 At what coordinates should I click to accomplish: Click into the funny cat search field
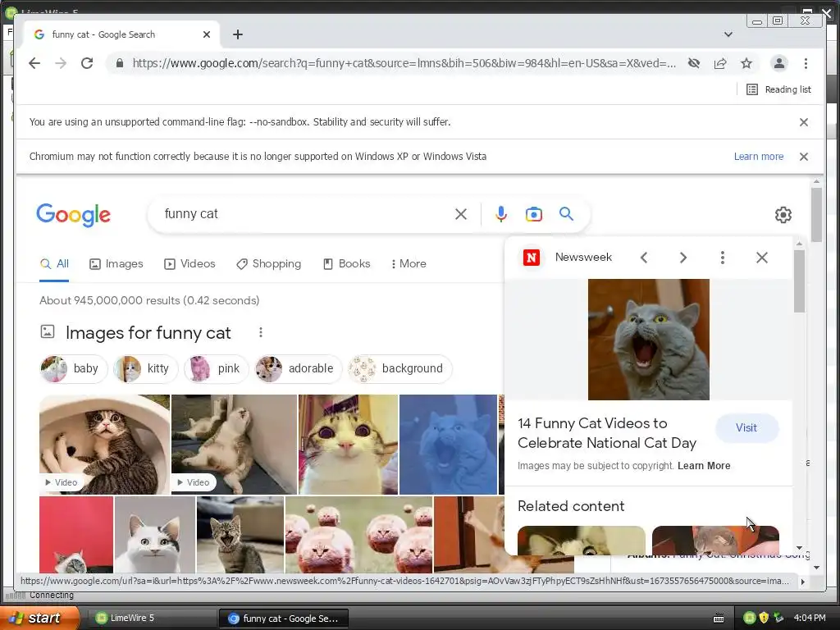coord(305,214)
